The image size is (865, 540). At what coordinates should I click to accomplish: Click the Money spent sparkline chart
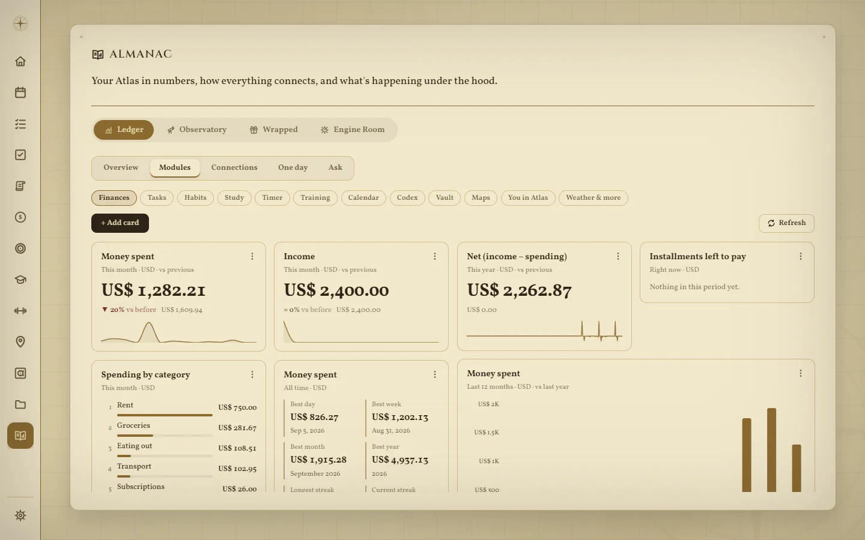click(x=178, y=332)
